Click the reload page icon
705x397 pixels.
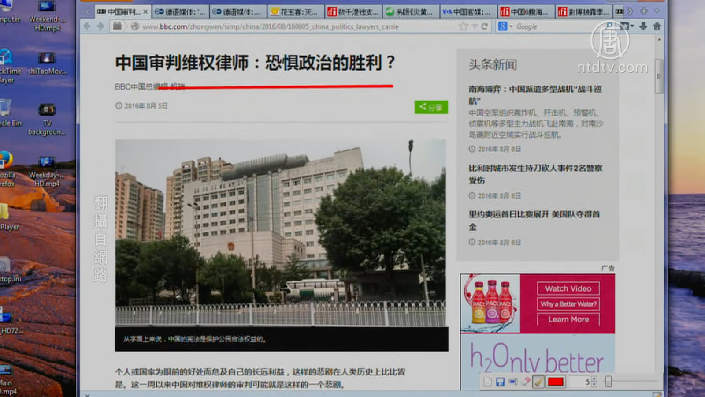click(x=485, y=26)
